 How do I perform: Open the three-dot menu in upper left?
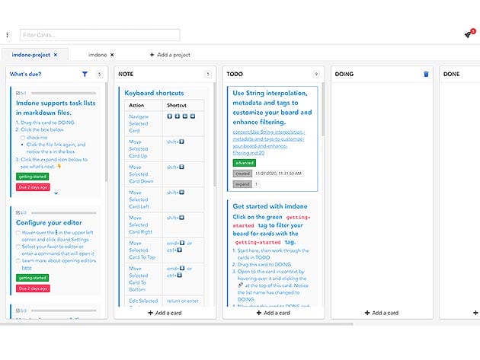click(x=8, y=35)
